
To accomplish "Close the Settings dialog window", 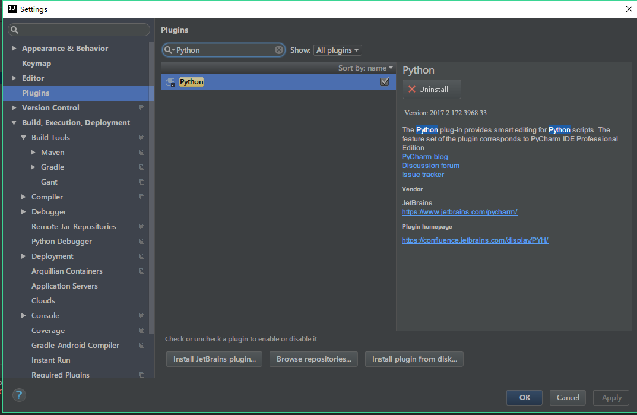I will pos(629,9).
